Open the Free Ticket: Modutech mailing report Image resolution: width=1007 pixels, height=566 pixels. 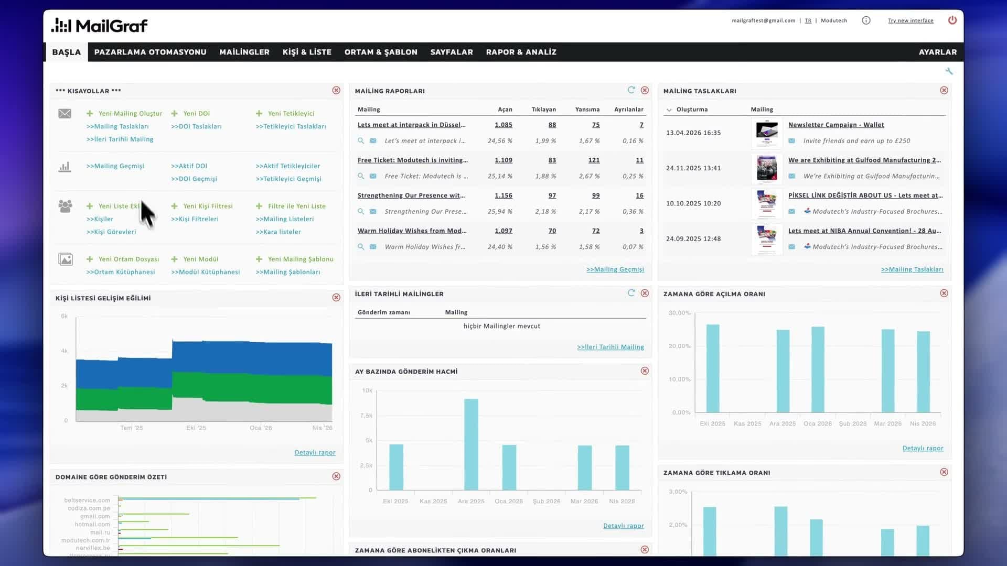(x=413, y=160)
